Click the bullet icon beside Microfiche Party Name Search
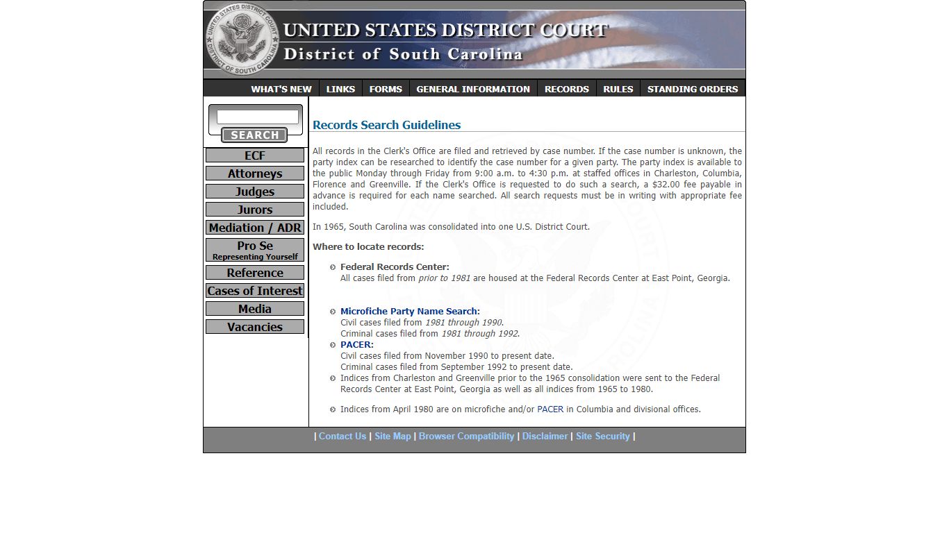This screenshot has width=949, height=533. click(x=333, y=312)
